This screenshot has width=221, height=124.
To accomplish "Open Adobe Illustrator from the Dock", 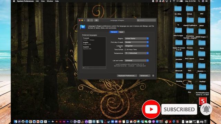I will 57,122.
